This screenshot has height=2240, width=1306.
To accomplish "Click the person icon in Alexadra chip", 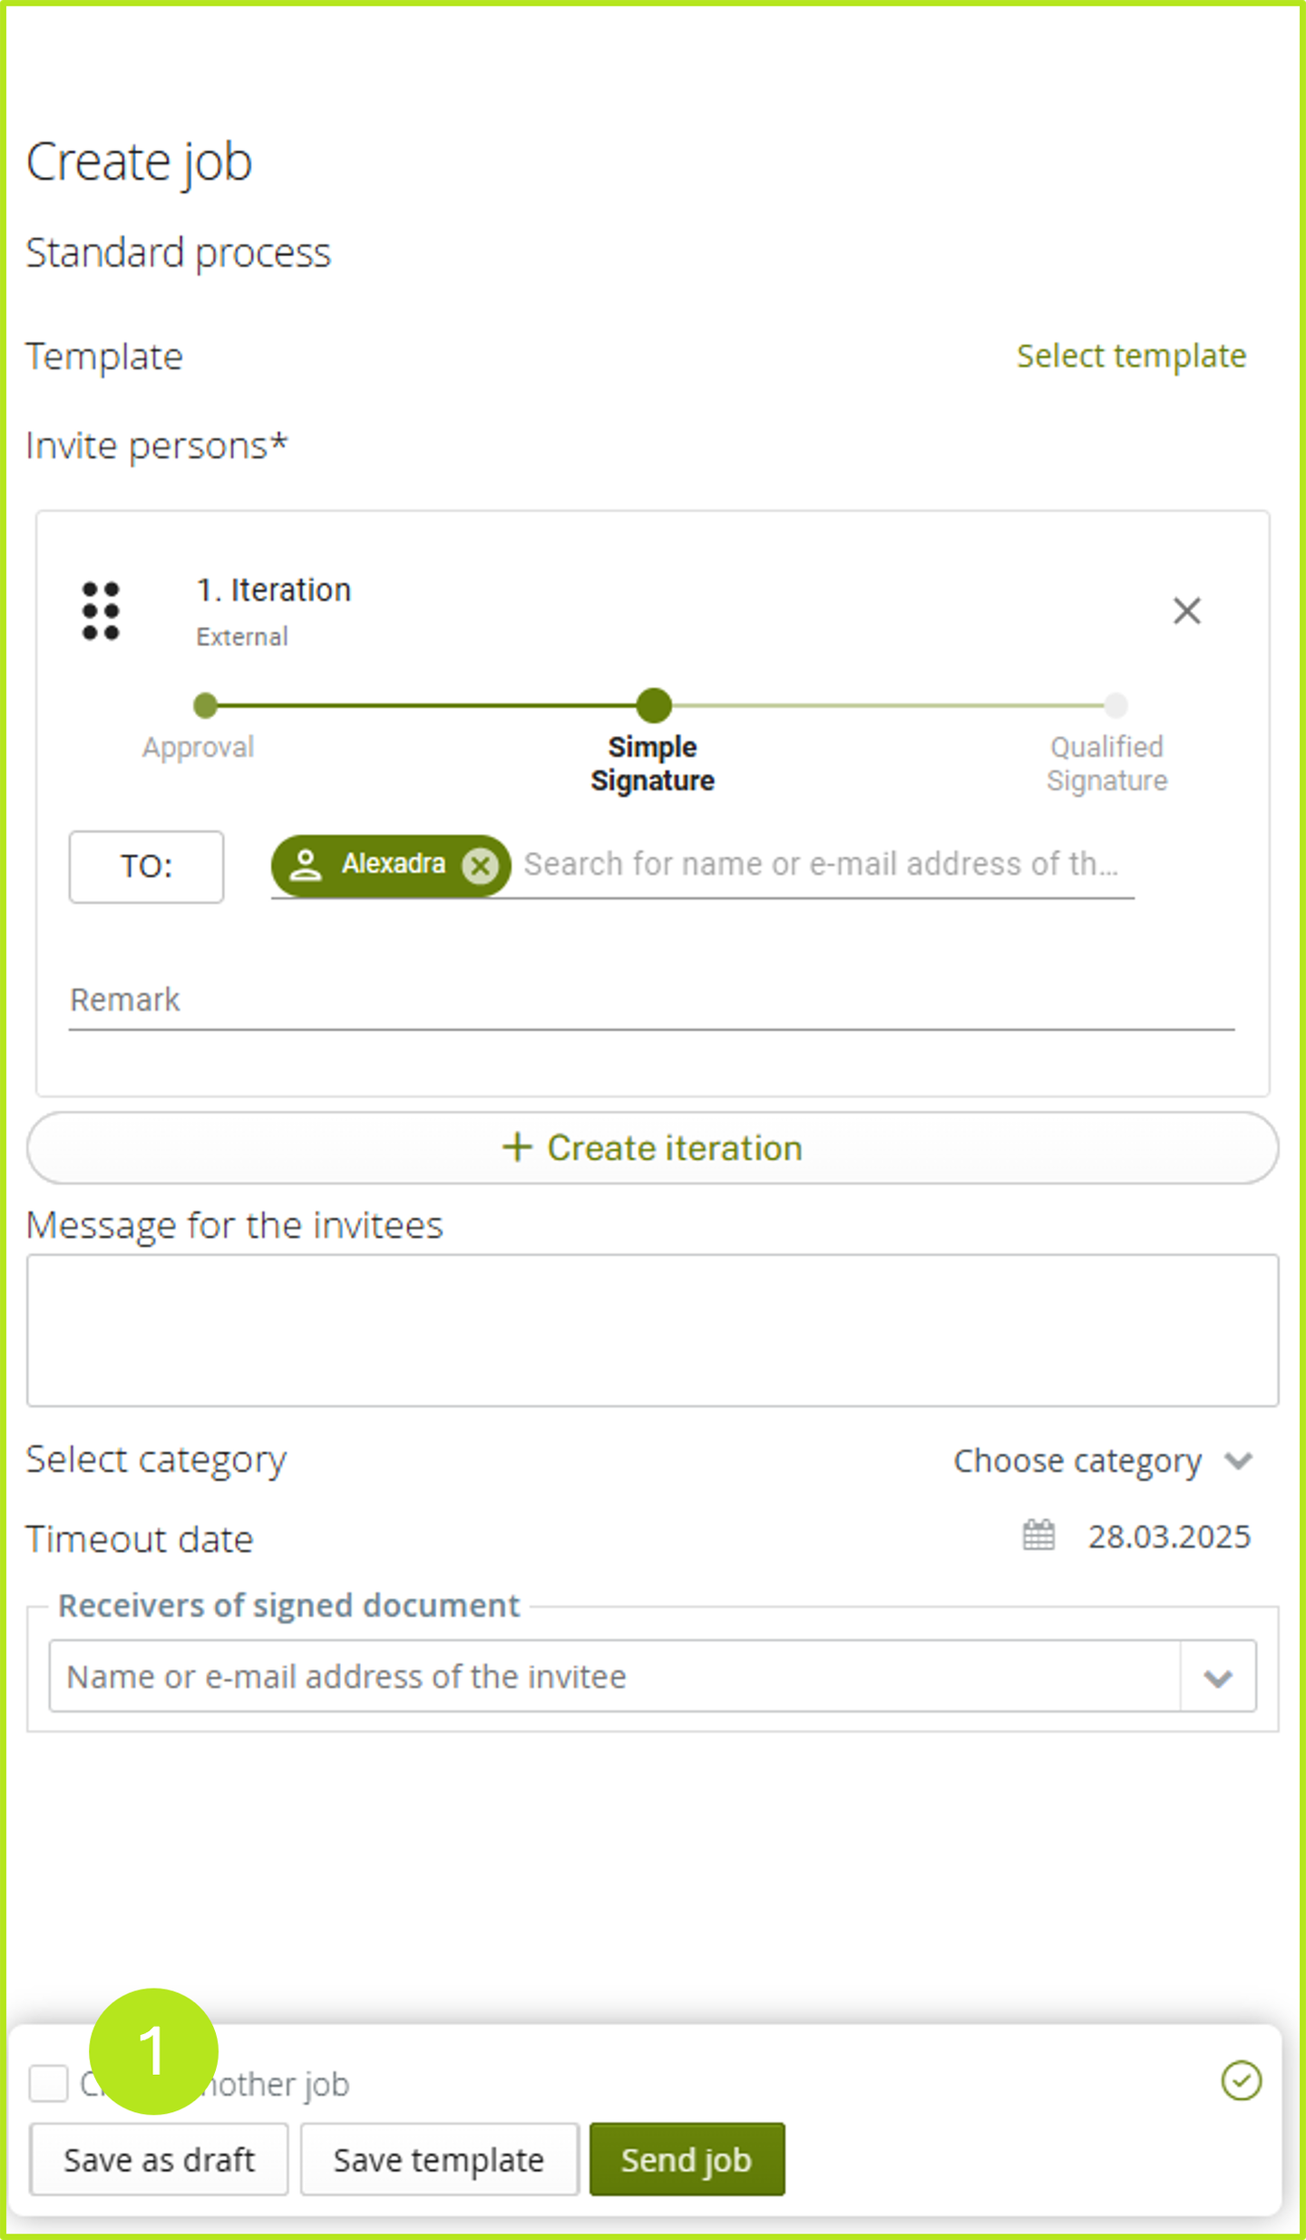I will tap(306, 865).
